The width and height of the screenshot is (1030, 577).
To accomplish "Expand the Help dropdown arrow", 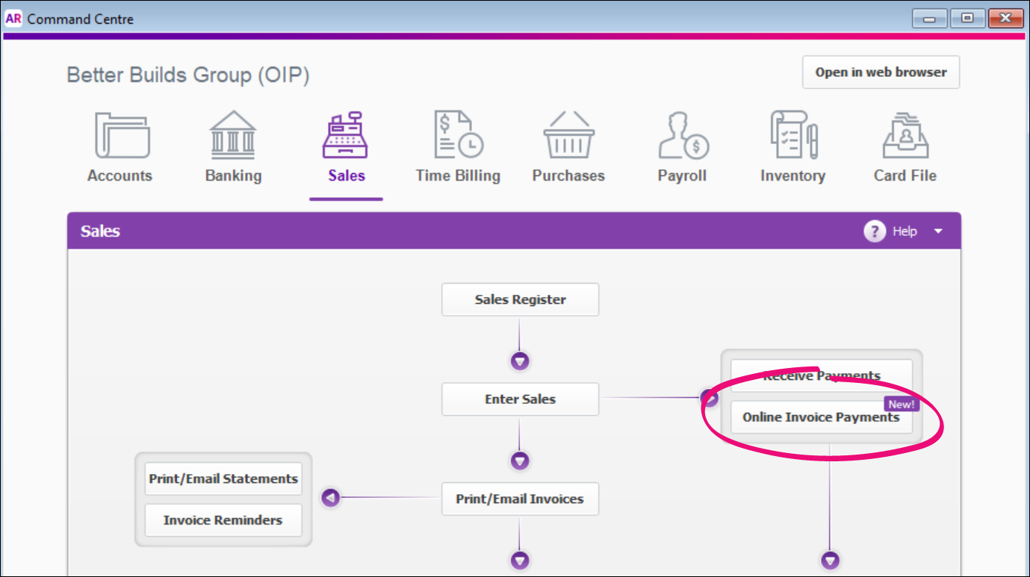I will tap(938, 231).
